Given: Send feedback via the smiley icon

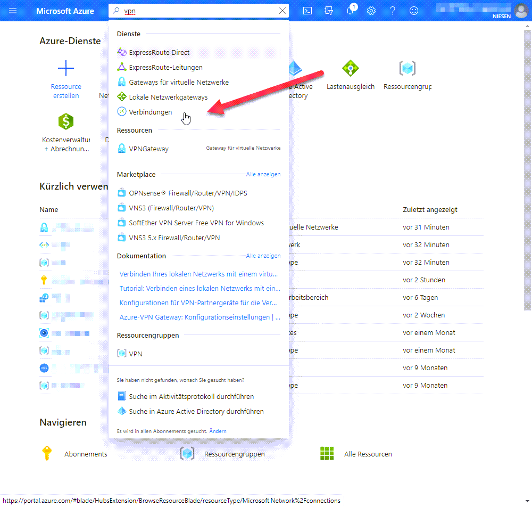Looking at the screenshot, I should 413,11.
